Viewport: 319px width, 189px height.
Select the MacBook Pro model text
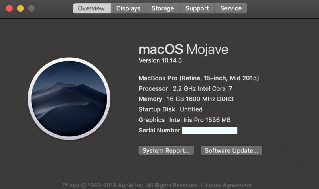(x=199, y=78)
